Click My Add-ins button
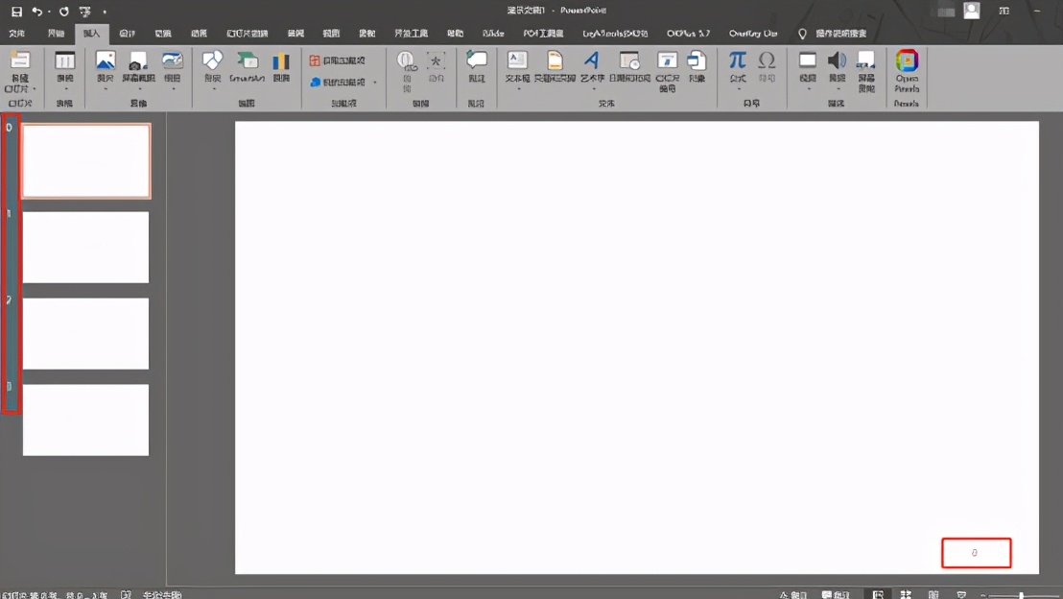 (339, 83)
